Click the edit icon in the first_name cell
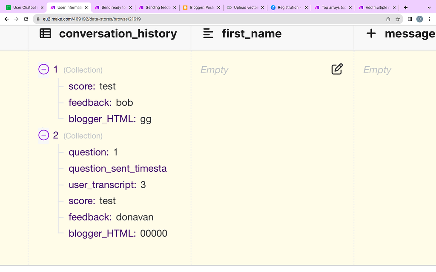The width and height of the screenshot is (436, 272). click(x=337, y=69)
